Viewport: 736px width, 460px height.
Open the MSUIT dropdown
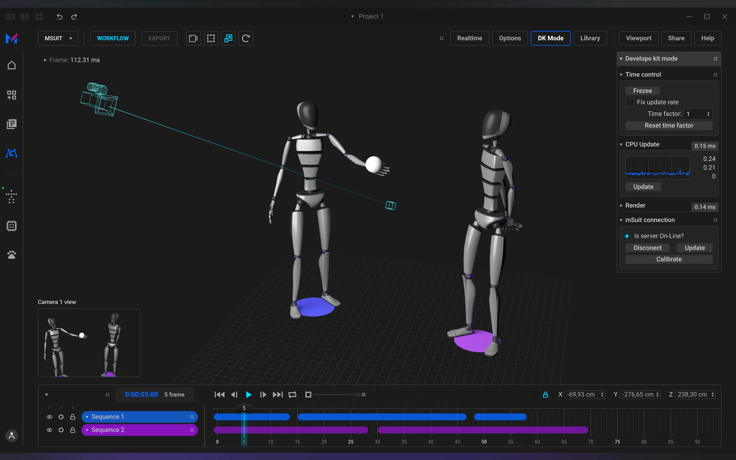click(58, 38)
